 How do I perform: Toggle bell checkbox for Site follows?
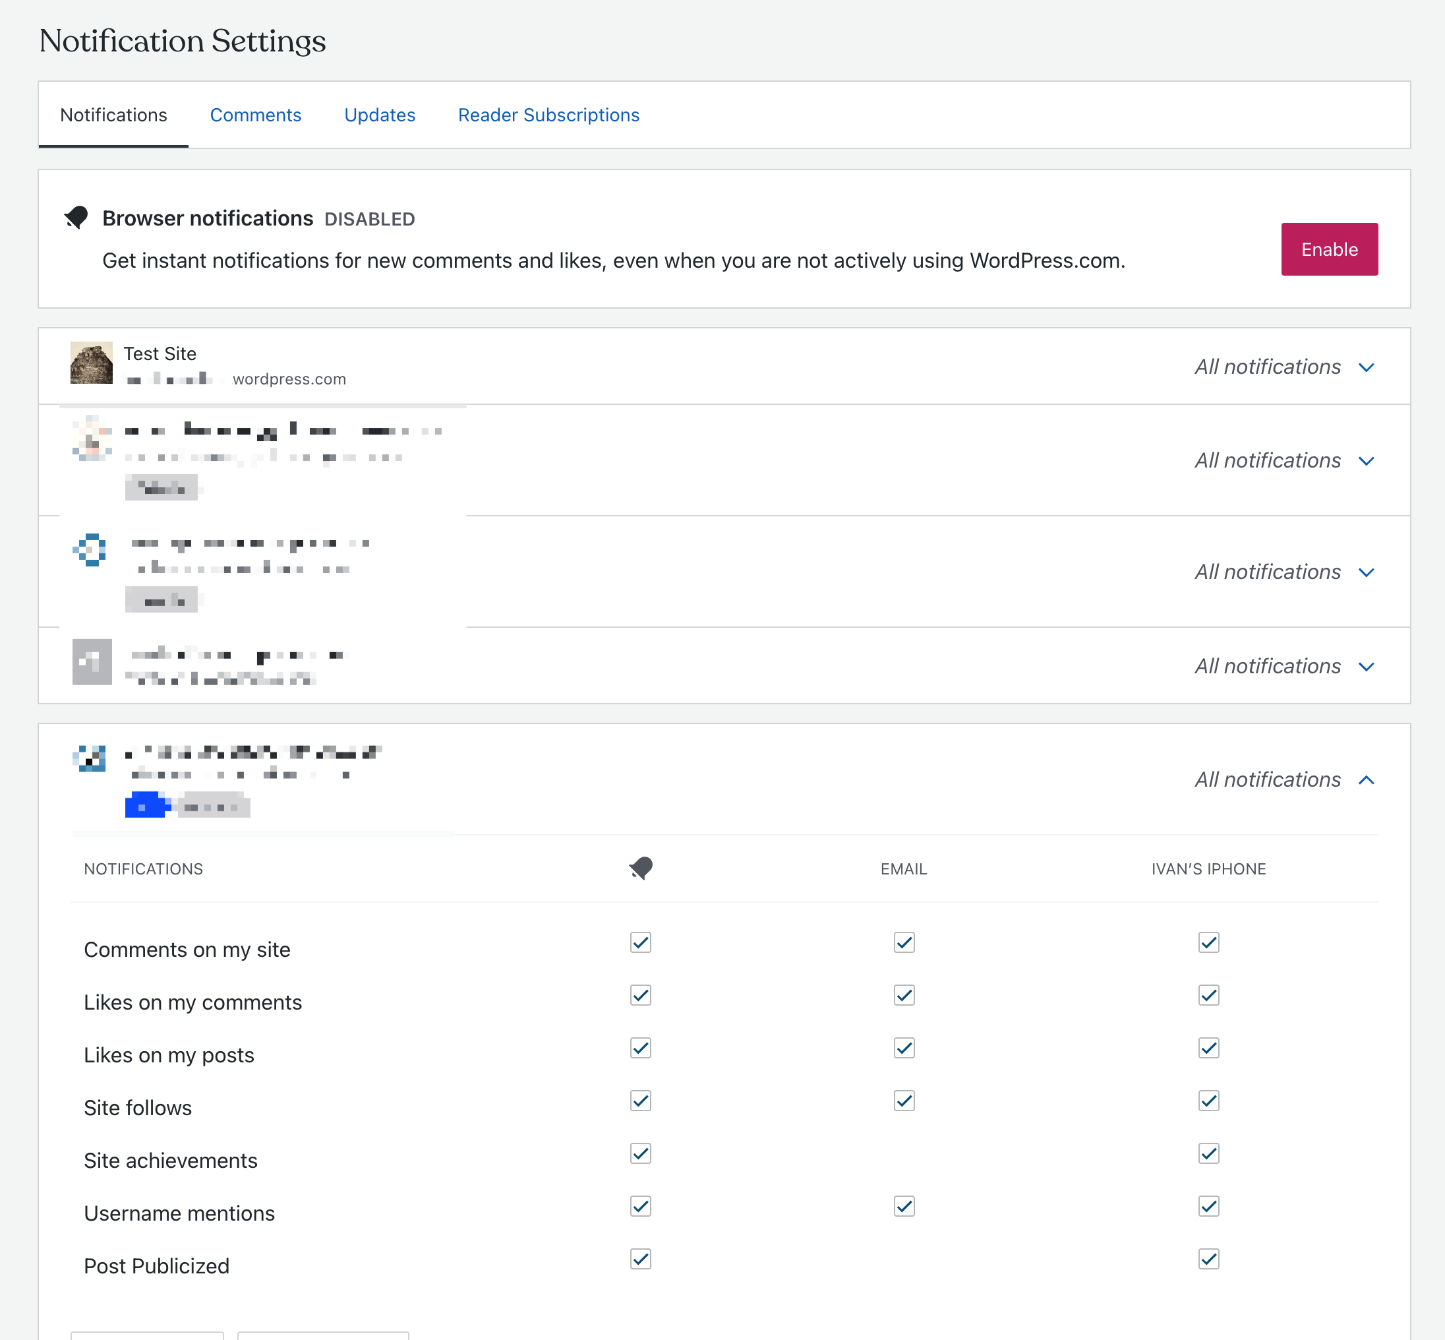(x=641, y=1101)
